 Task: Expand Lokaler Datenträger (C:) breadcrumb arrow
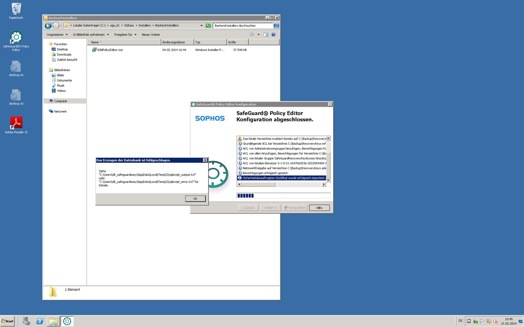pos(108,26)
